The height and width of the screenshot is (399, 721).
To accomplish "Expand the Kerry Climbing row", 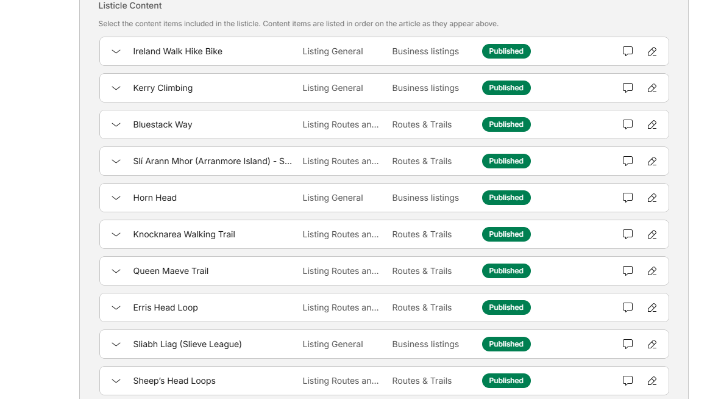I will click(116, 88).
